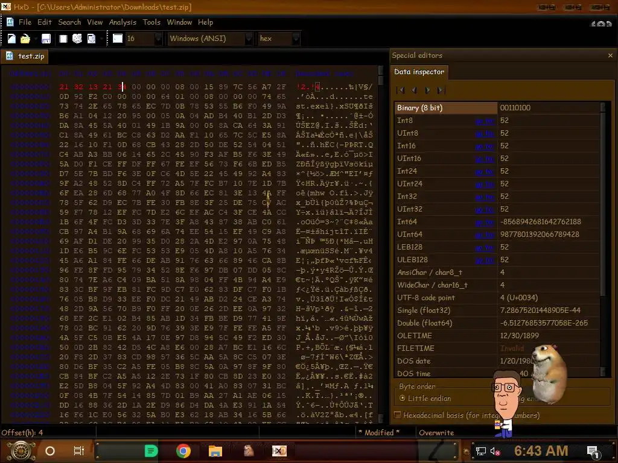Select the Binary (8 bit) row
This screenshot has width=618, height=463.
(497, 108)
